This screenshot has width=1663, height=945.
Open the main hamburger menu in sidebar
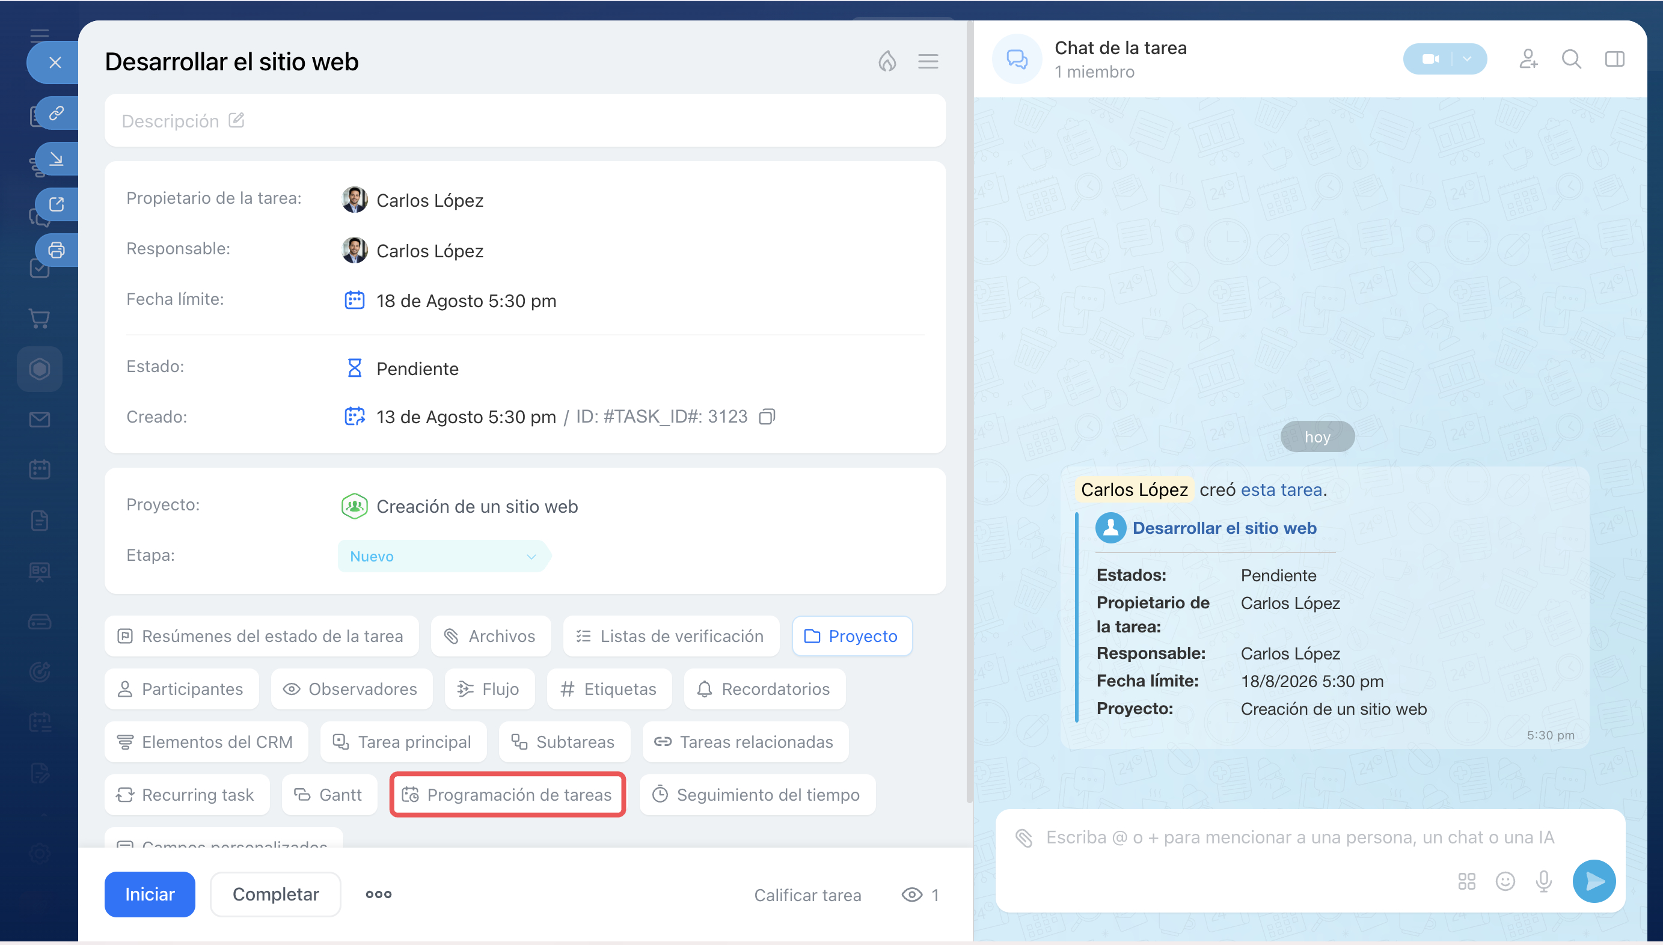click(x=40, y=35)
